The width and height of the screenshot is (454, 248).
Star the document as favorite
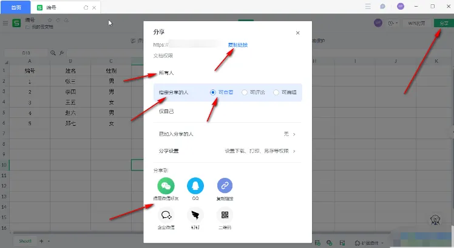pyautogui.click(x=50, y=20)
